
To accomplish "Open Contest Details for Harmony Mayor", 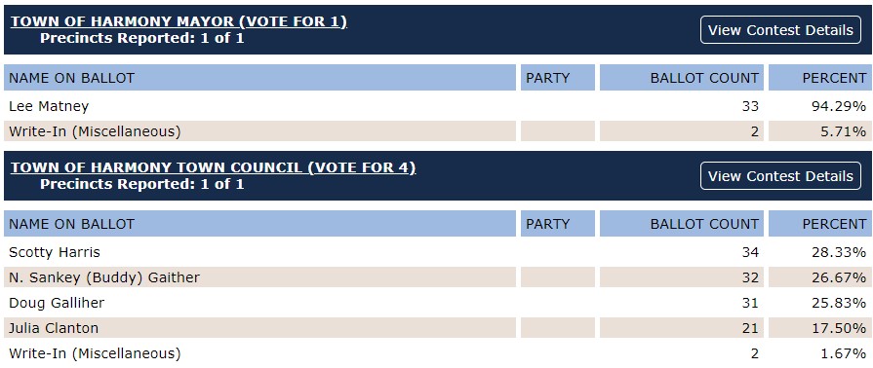I will (780, 30).
